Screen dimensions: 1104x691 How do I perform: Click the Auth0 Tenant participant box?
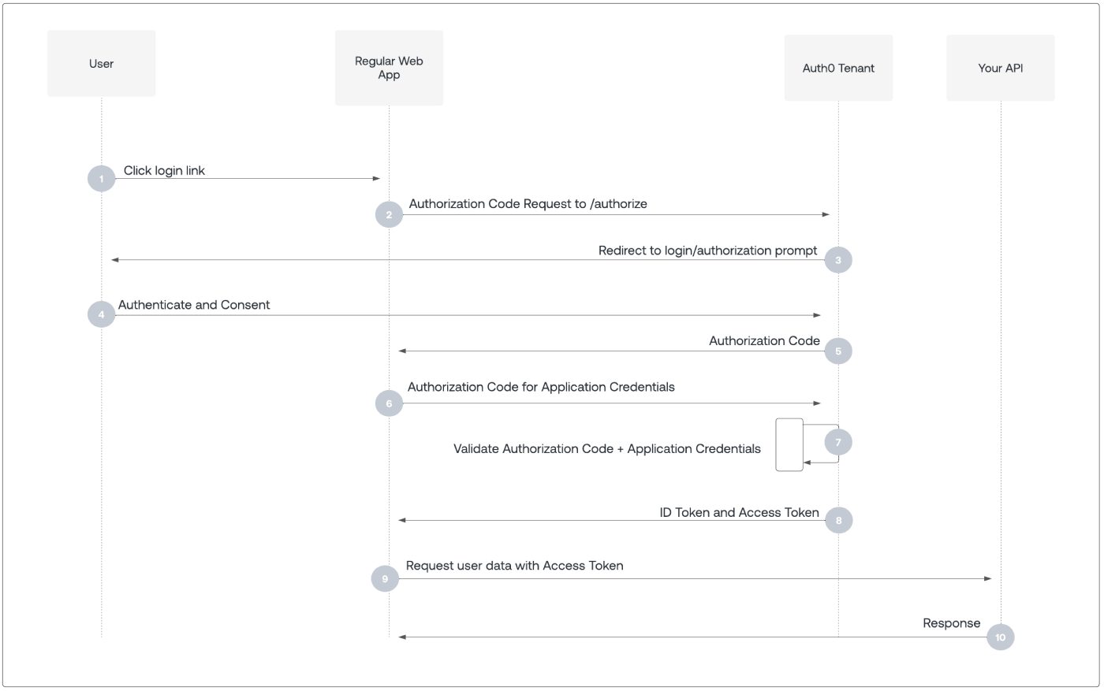click(x=838, y=68)
